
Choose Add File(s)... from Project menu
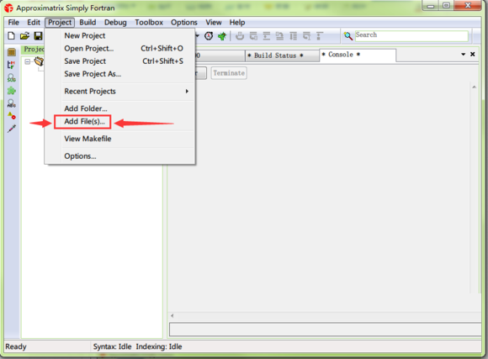click(x=84, y=121)
